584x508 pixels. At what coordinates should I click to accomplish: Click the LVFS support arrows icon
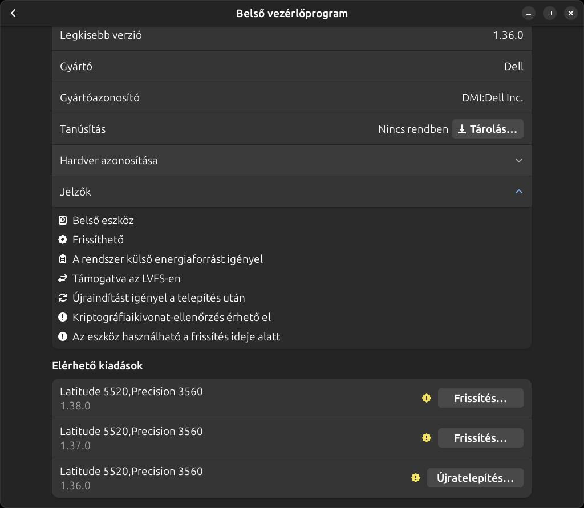point(63,278)
